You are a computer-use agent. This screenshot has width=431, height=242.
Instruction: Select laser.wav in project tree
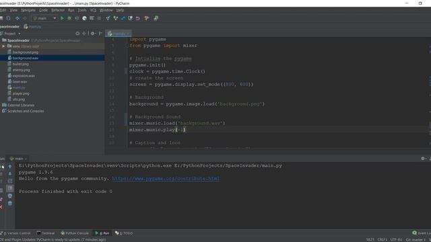tap(20, 82)
